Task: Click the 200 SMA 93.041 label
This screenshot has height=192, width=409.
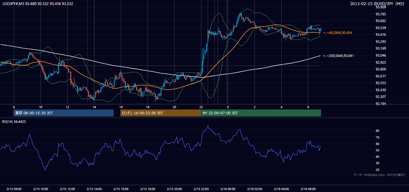Action: pos(339,56)
